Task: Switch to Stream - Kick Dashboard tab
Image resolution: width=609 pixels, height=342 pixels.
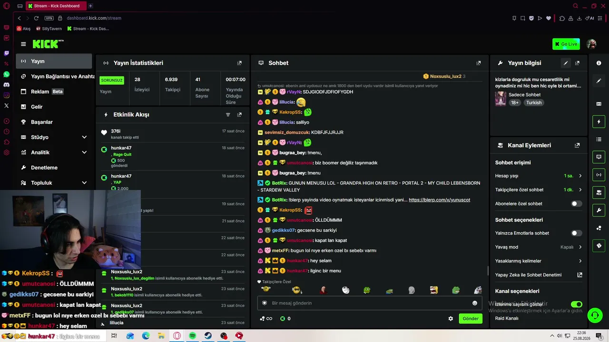Action: pyautogui.click(x=56, y=6)
